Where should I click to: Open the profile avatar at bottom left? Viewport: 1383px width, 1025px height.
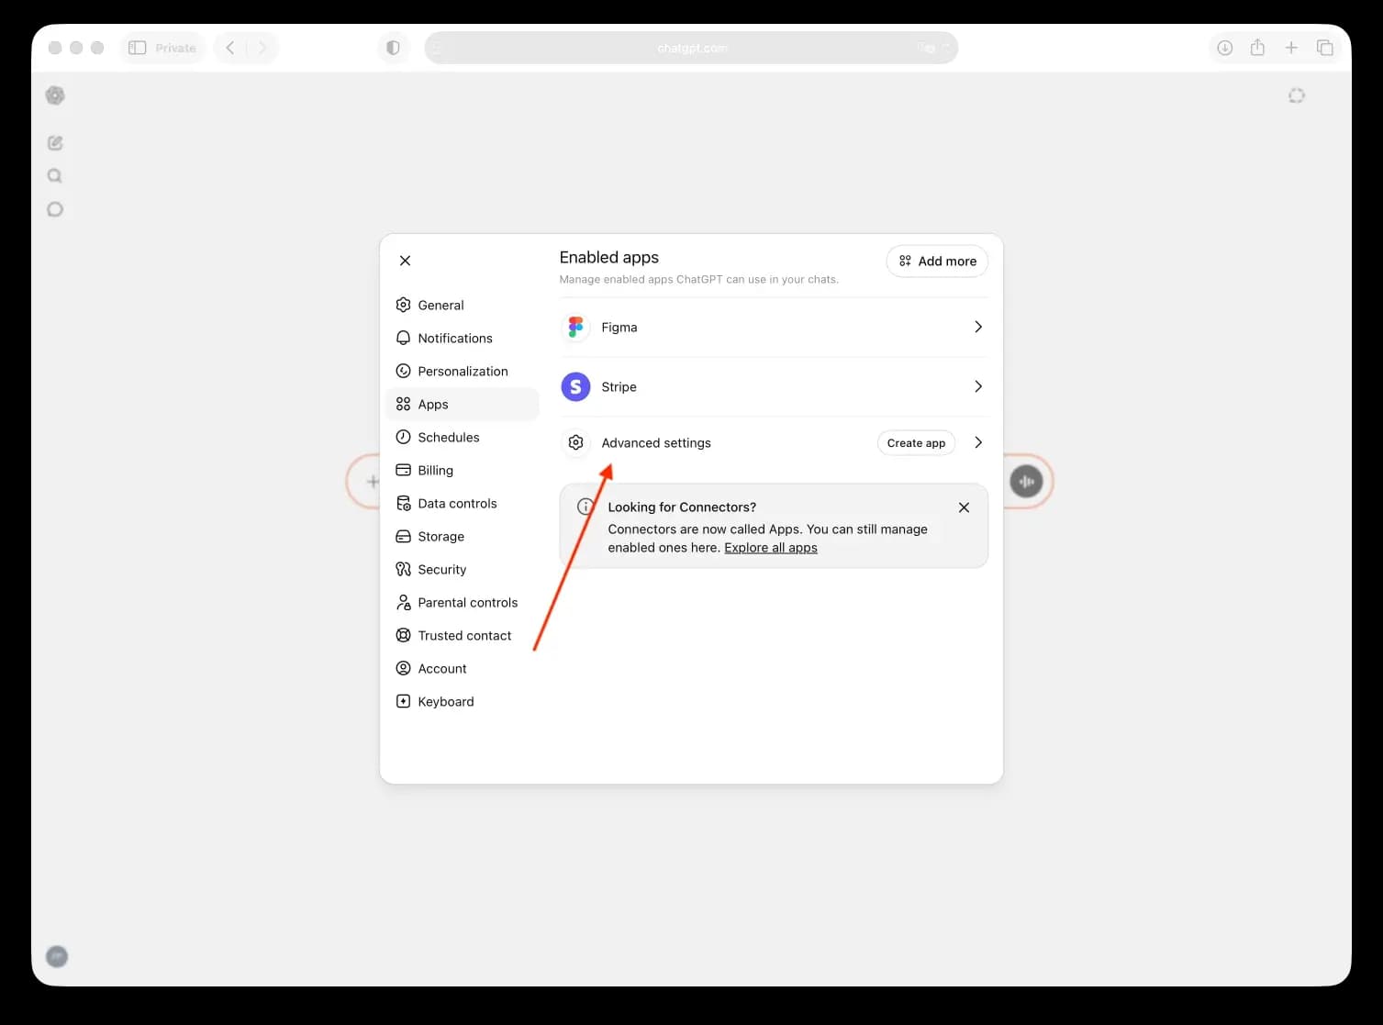click(57, 956)
